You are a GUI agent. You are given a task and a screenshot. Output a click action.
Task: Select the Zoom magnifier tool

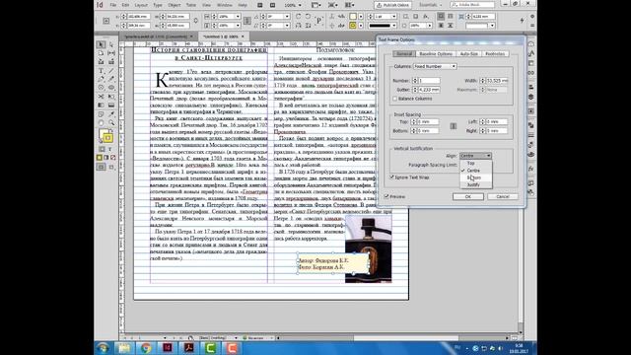(111, 122)
